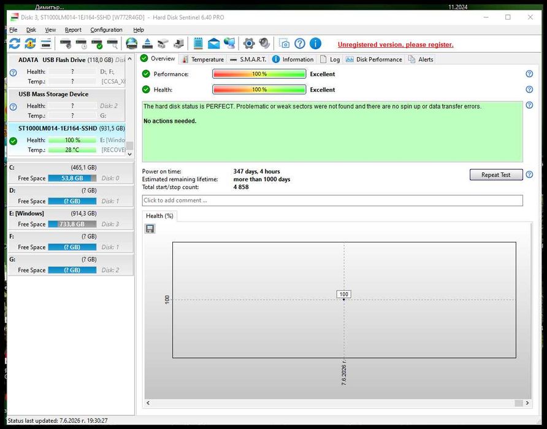Open the Help menu

138,29
